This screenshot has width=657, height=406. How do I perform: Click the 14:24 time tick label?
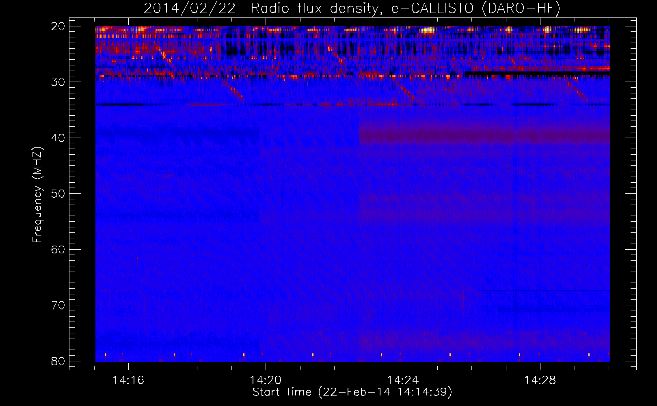[x=403, y=380]
